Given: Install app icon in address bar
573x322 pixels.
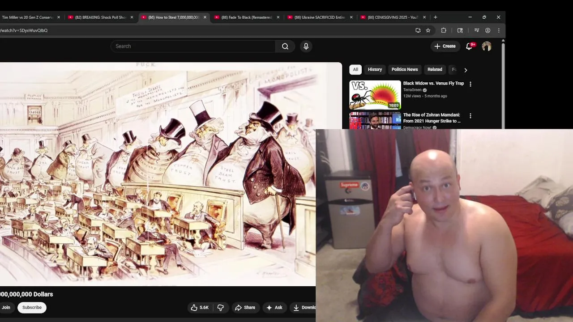Looking at the screenshot, I should (x=418, y=30).
